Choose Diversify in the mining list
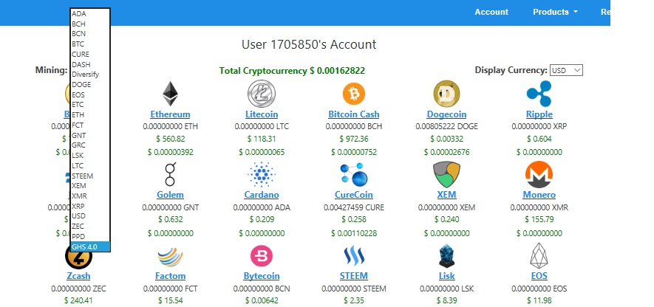 point(89,74)
